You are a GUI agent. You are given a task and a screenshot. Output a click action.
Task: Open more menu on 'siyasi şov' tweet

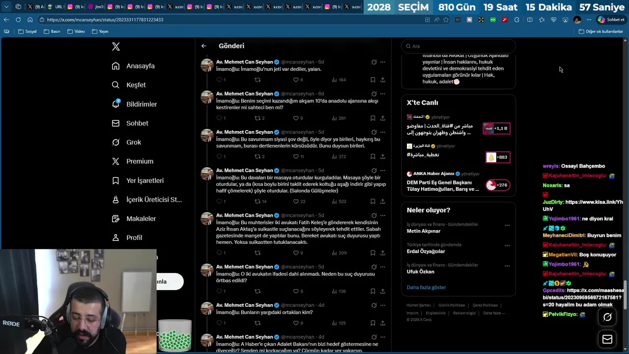tap(383, 132)
